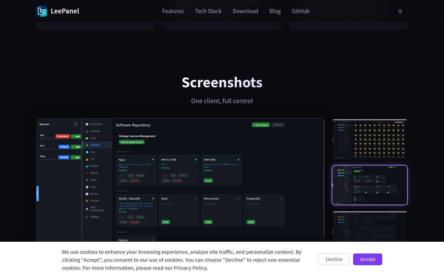Click the LeePanel logo icon

pos(42,11)
